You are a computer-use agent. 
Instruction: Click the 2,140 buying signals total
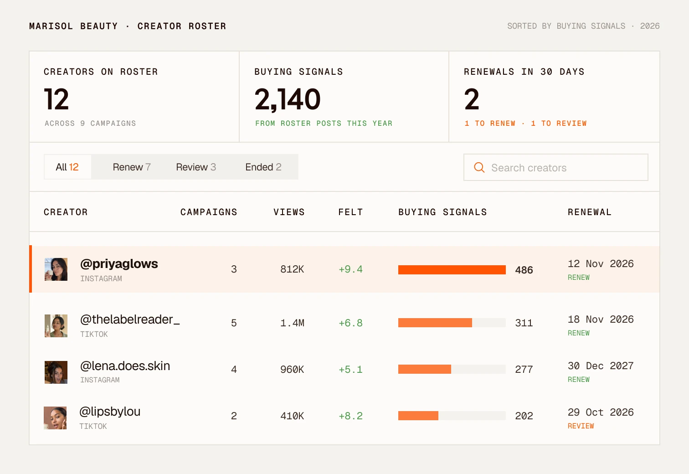[x=288, y=99]
